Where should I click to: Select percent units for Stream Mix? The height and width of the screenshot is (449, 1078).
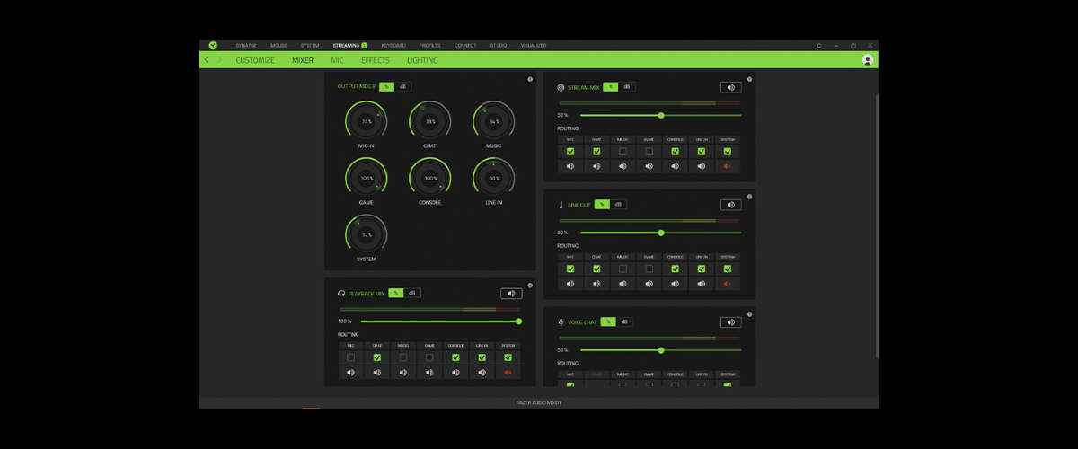click(610, 87)
